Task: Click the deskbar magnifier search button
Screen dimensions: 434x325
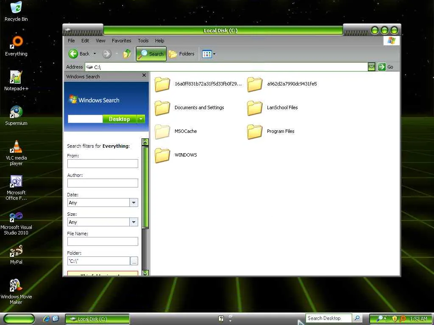Action: coord(357,318)
